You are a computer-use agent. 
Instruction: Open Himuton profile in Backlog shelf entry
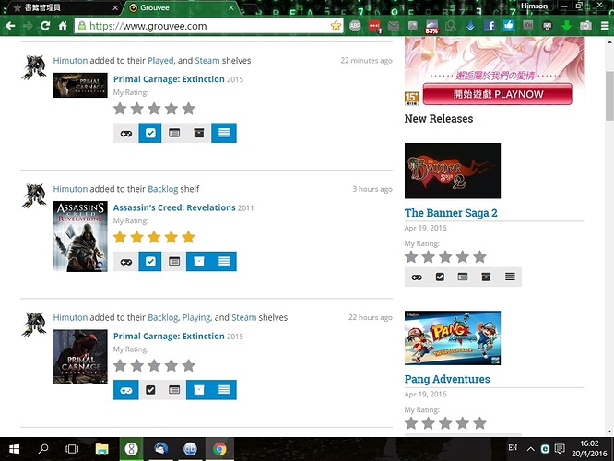[70, 189]
